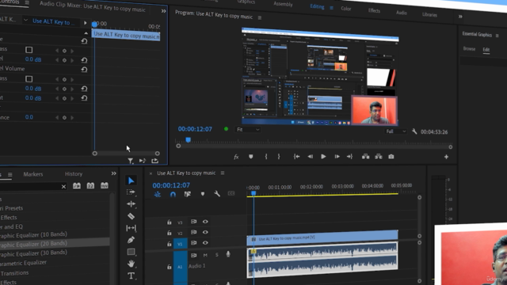The image size is (507, 285).
Task: Open the timeline sequence panel menu
Action: click(x=223, y=173)
